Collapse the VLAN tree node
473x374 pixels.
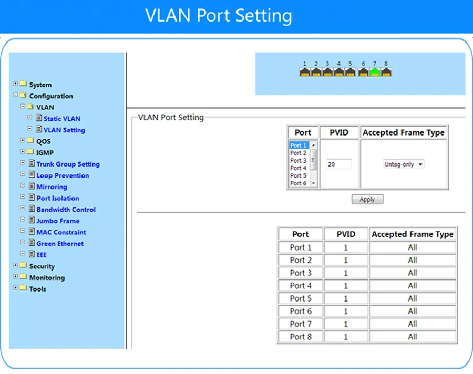[x=23, y=106]
